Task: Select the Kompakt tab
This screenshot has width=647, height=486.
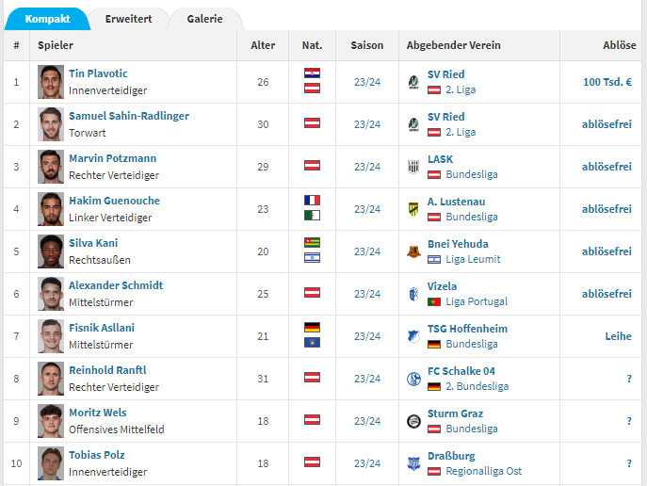Action: point(47,19)
